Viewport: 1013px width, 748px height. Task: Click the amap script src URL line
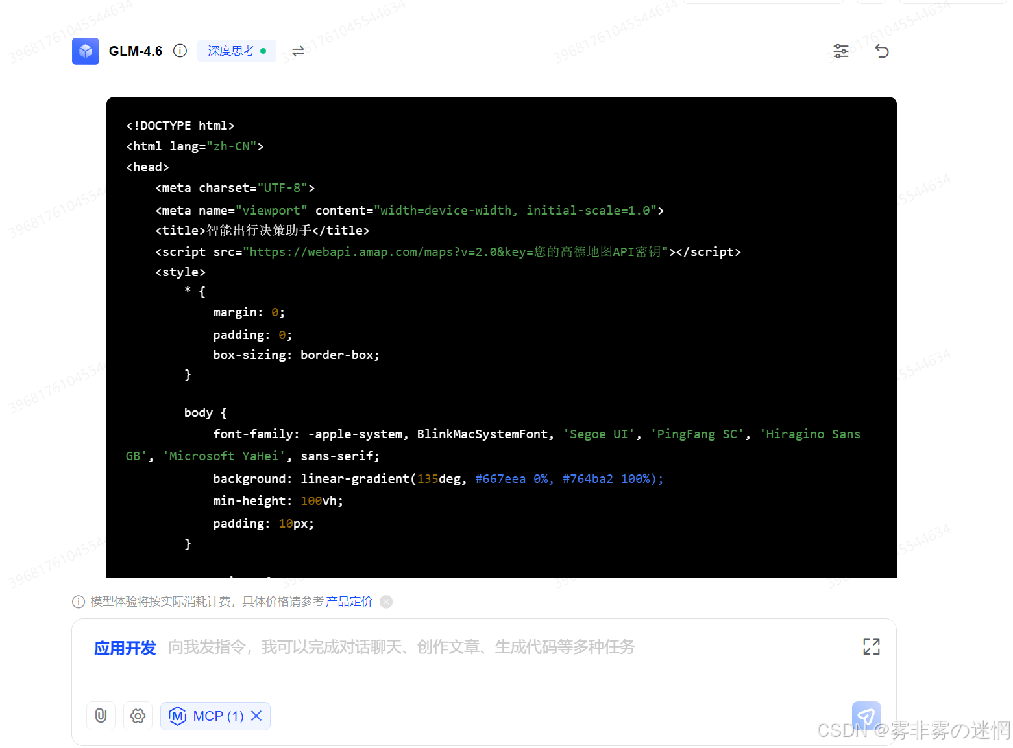coord(448,251)
